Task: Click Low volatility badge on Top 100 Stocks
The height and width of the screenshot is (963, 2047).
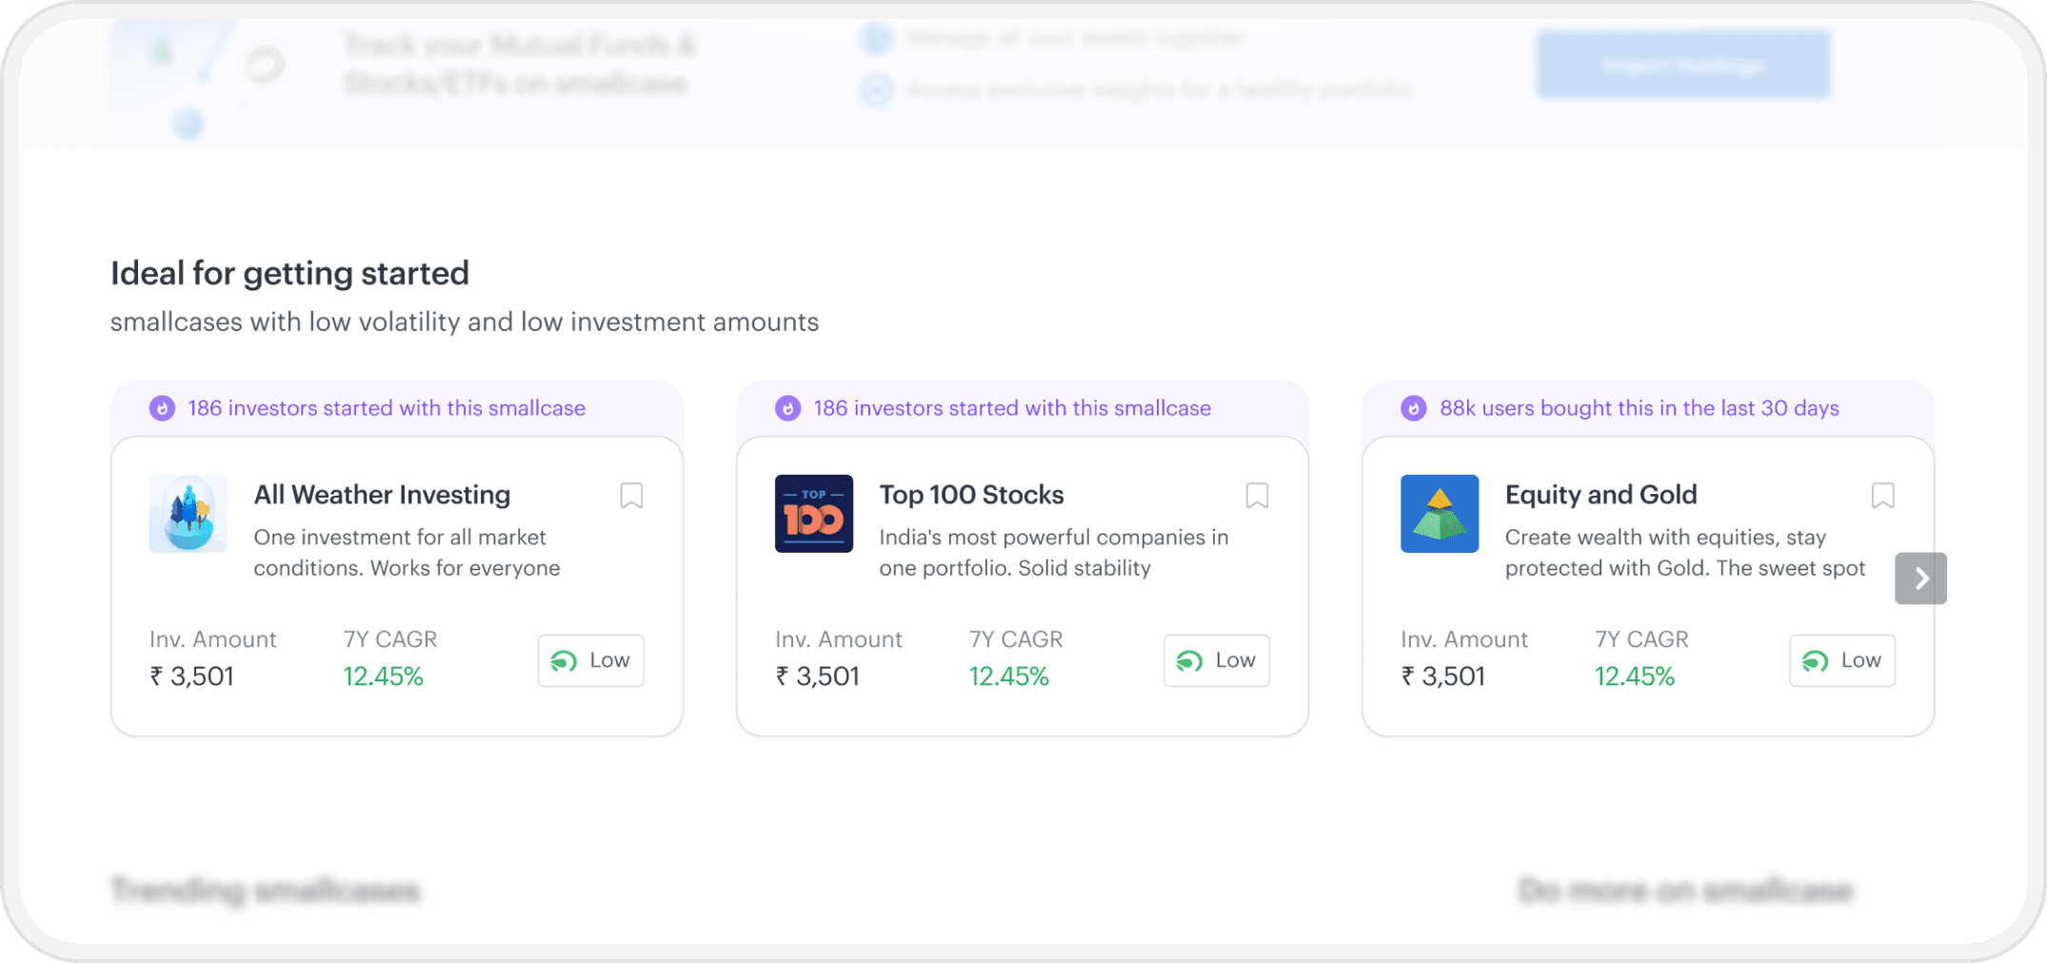Action: tap(1217, 660)
